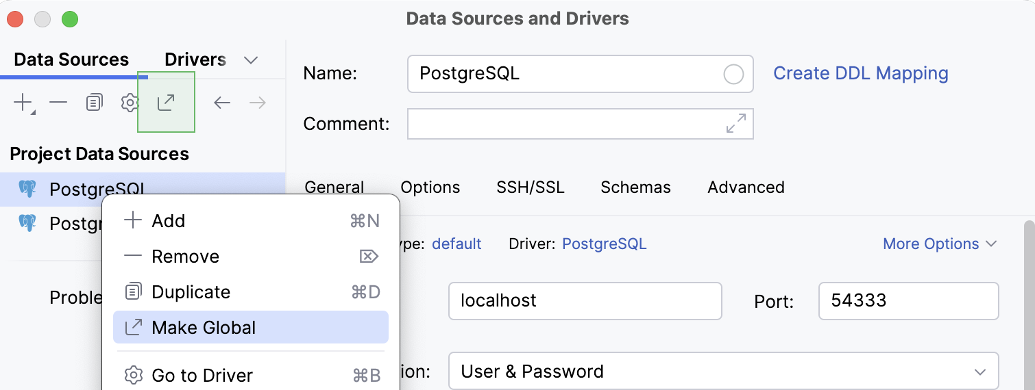Click the Add data source plus icon
This screenshot has width=1035, height=390.
coord(23,103)
